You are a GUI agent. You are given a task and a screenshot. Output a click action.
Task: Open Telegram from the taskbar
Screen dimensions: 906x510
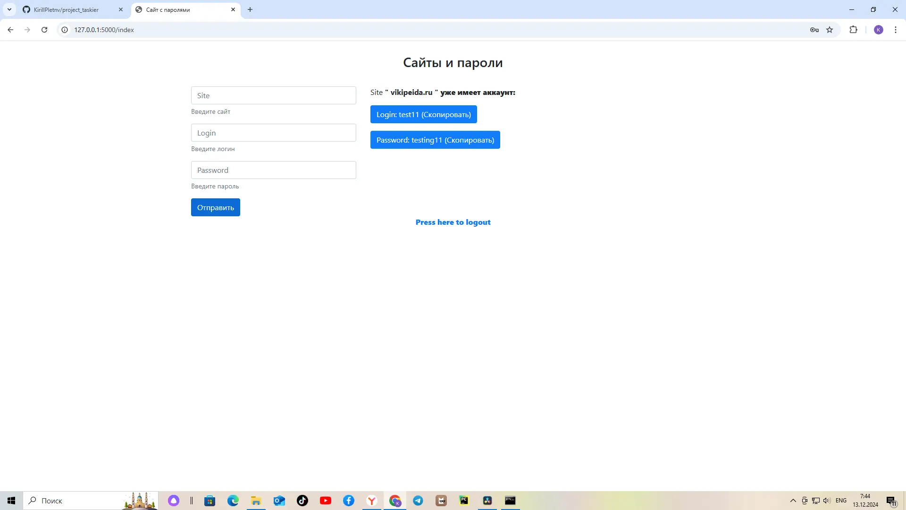pyautogui.click(x=418, y=501)
